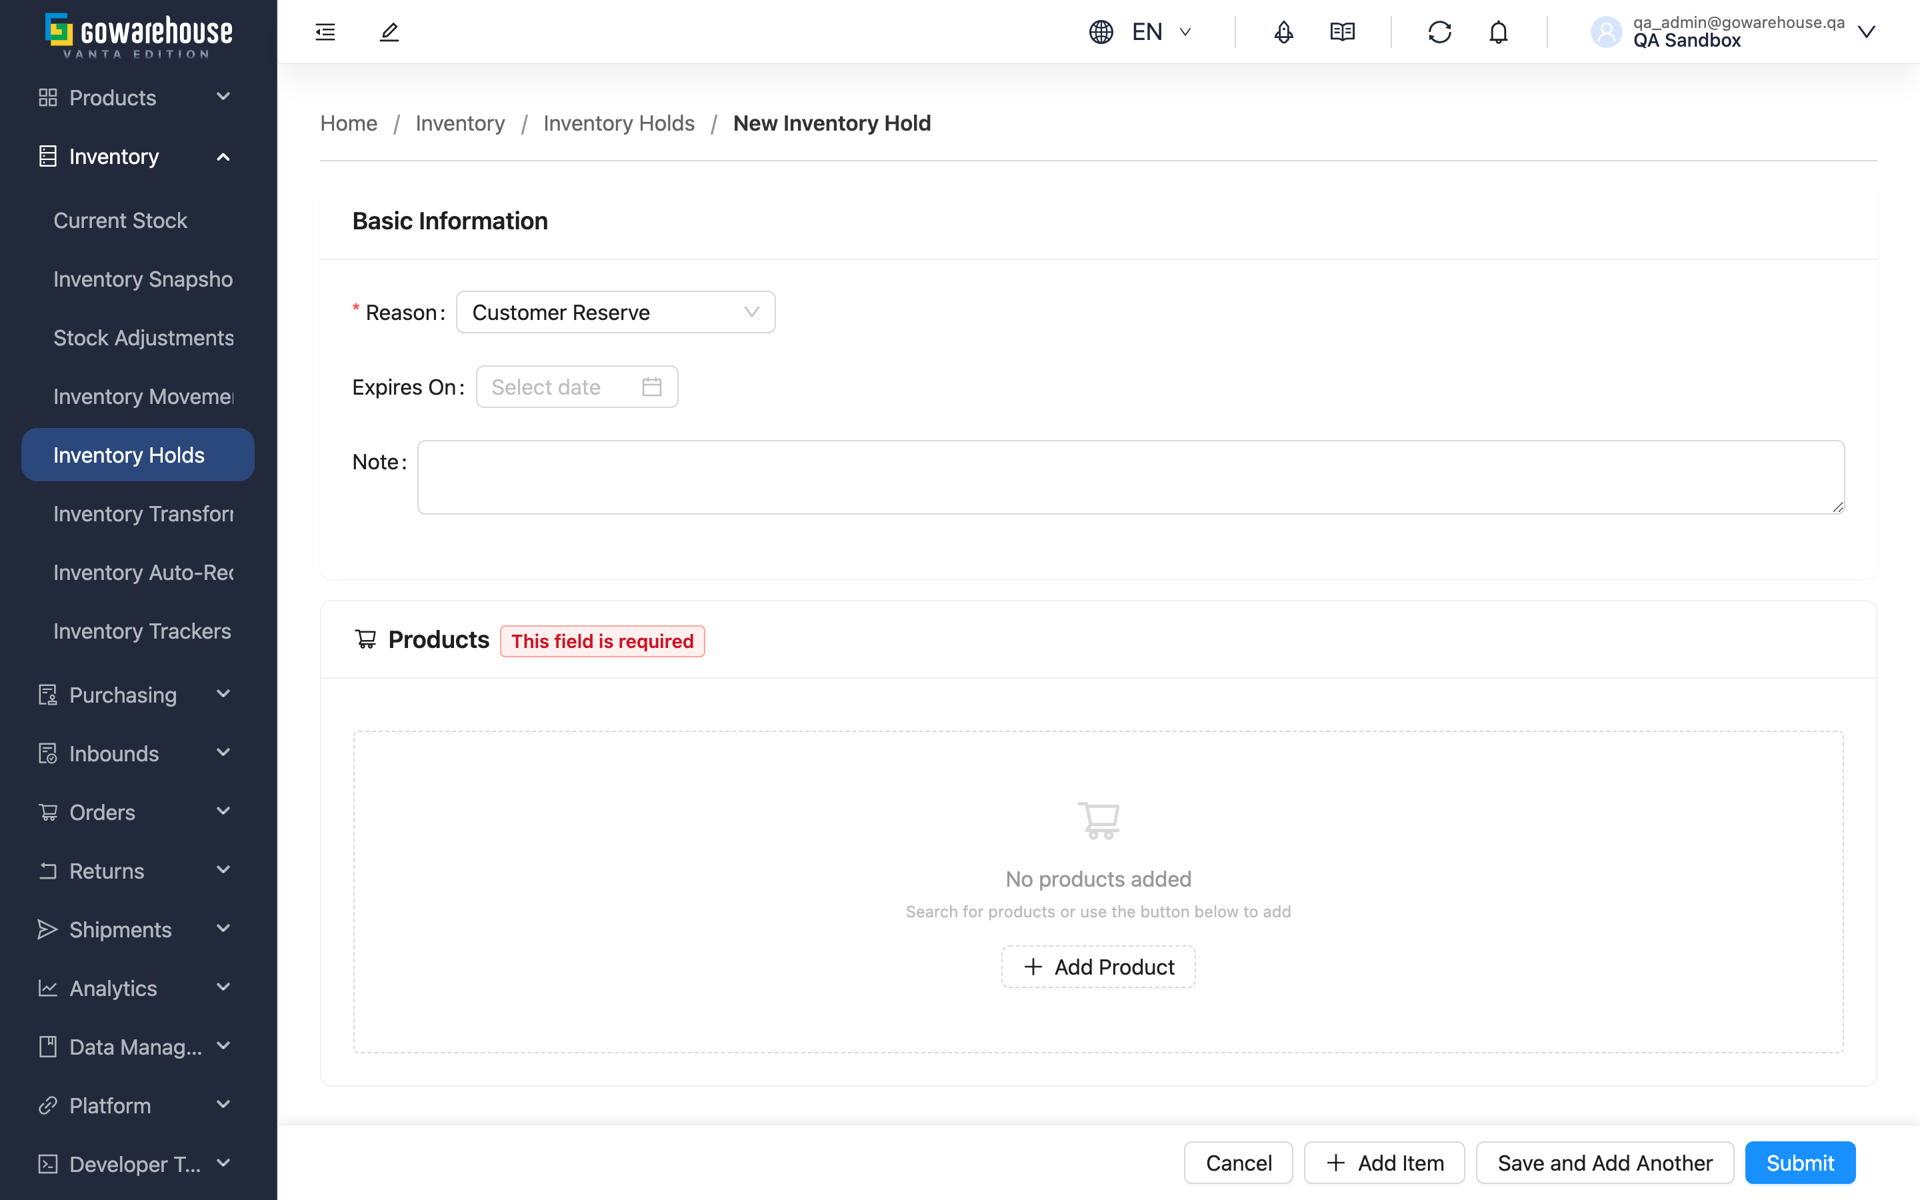Click the Products section cart icon
1920x1200 pixels.
(x=366, y=639)
